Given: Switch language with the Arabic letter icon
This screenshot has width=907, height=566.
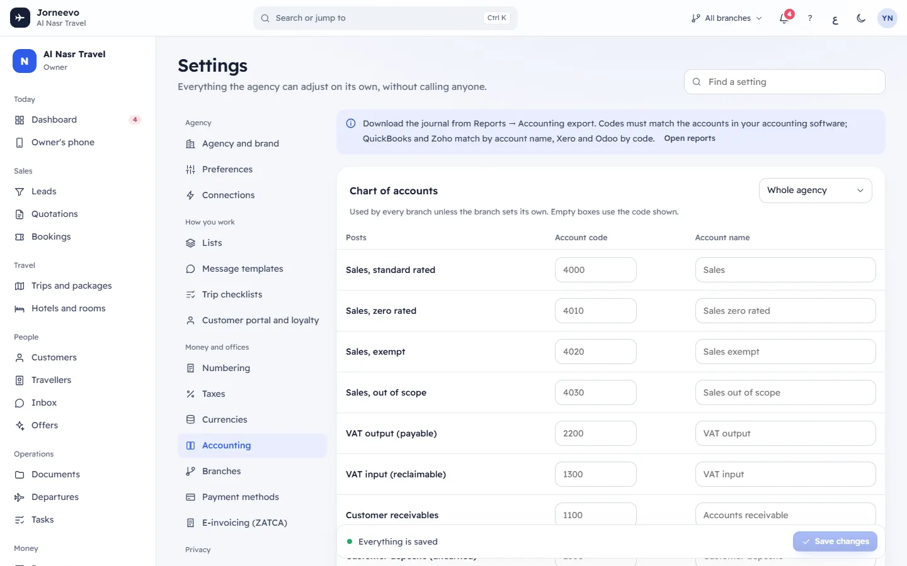Looking at the screenshot, I should point(835,18).
